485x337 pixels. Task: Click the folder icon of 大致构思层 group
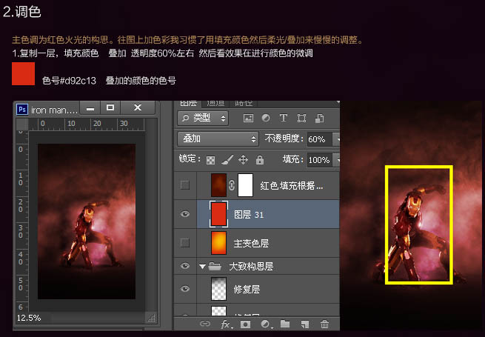pyautogui.click(x=215, y=266)
